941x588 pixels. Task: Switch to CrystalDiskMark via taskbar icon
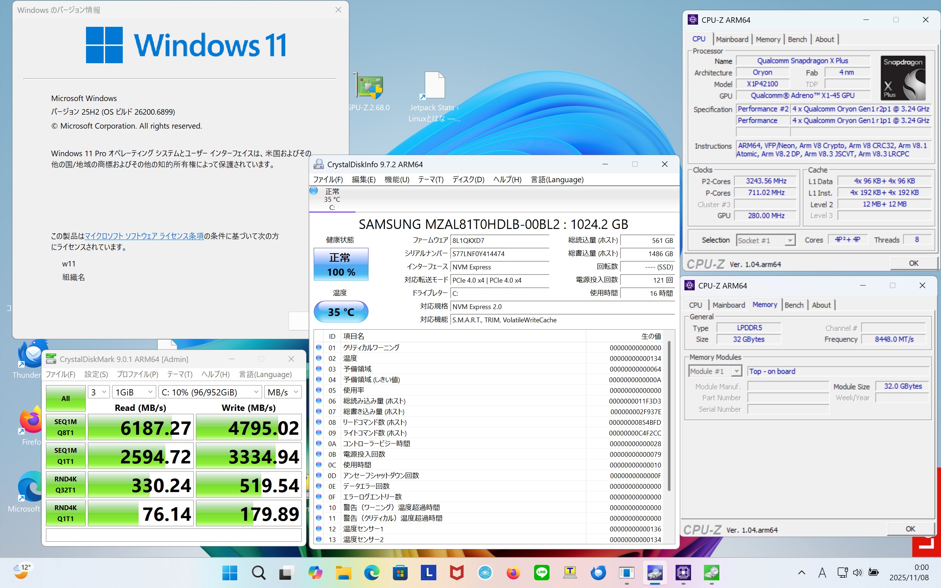[712, 573]
